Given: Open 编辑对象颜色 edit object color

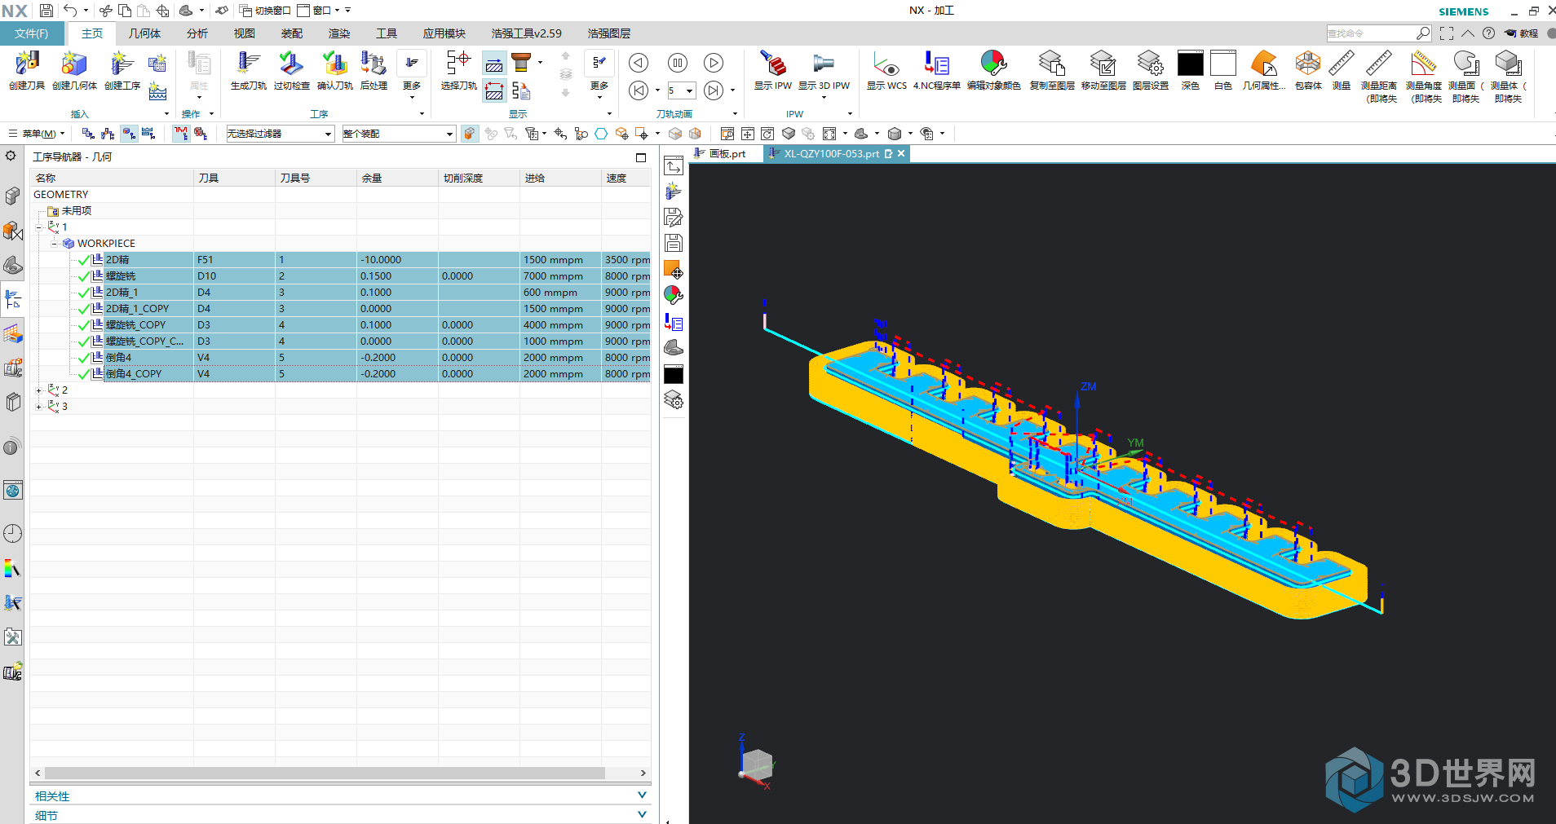Looking at the screenshot, I should click(x=993, y=70).
